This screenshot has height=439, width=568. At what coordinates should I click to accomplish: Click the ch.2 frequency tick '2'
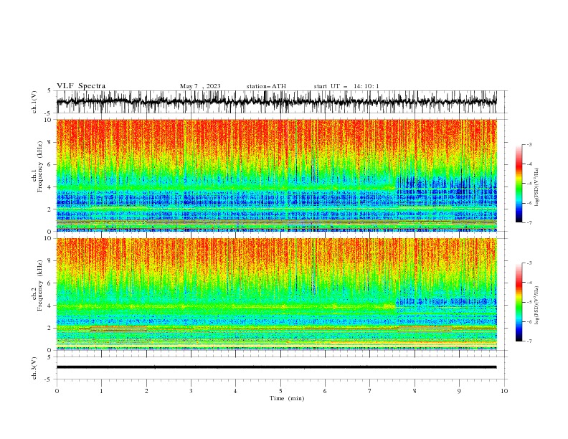[x=50, y=328]
